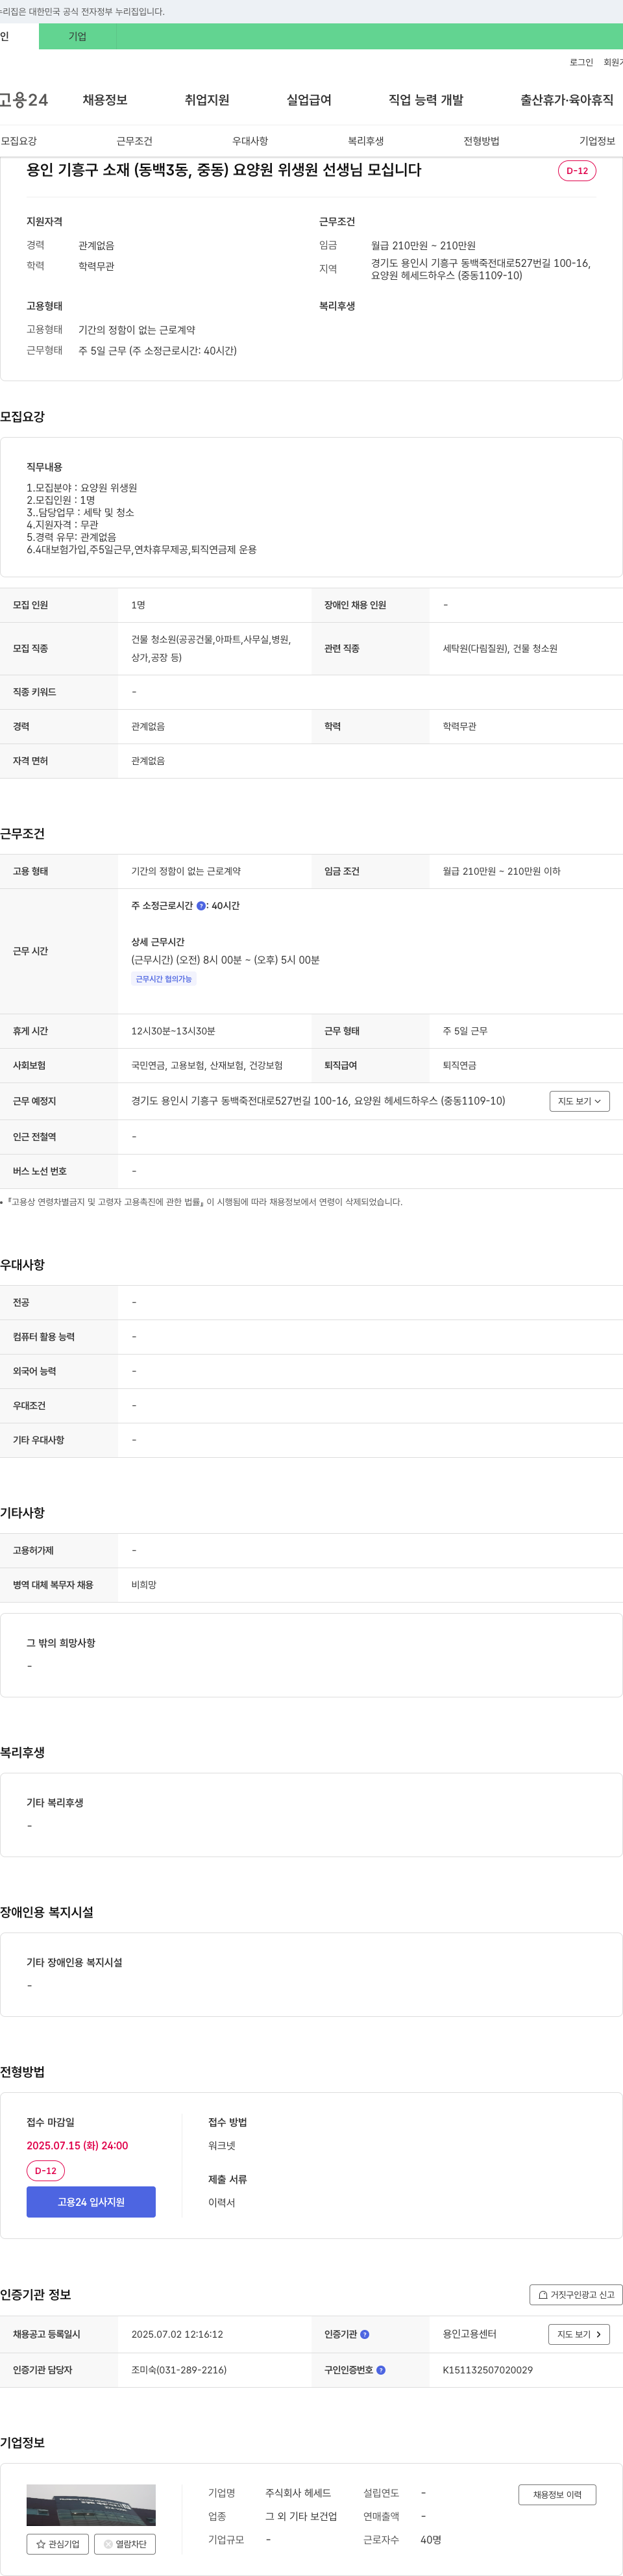This screenshot has width=623, height=2576.
Task: Click the 구인인증번호 help icon
Action: [x=381, y=2370]
